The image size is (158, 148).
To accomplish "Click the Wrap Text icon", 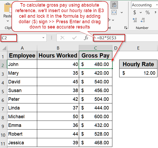I will [114, 5].
